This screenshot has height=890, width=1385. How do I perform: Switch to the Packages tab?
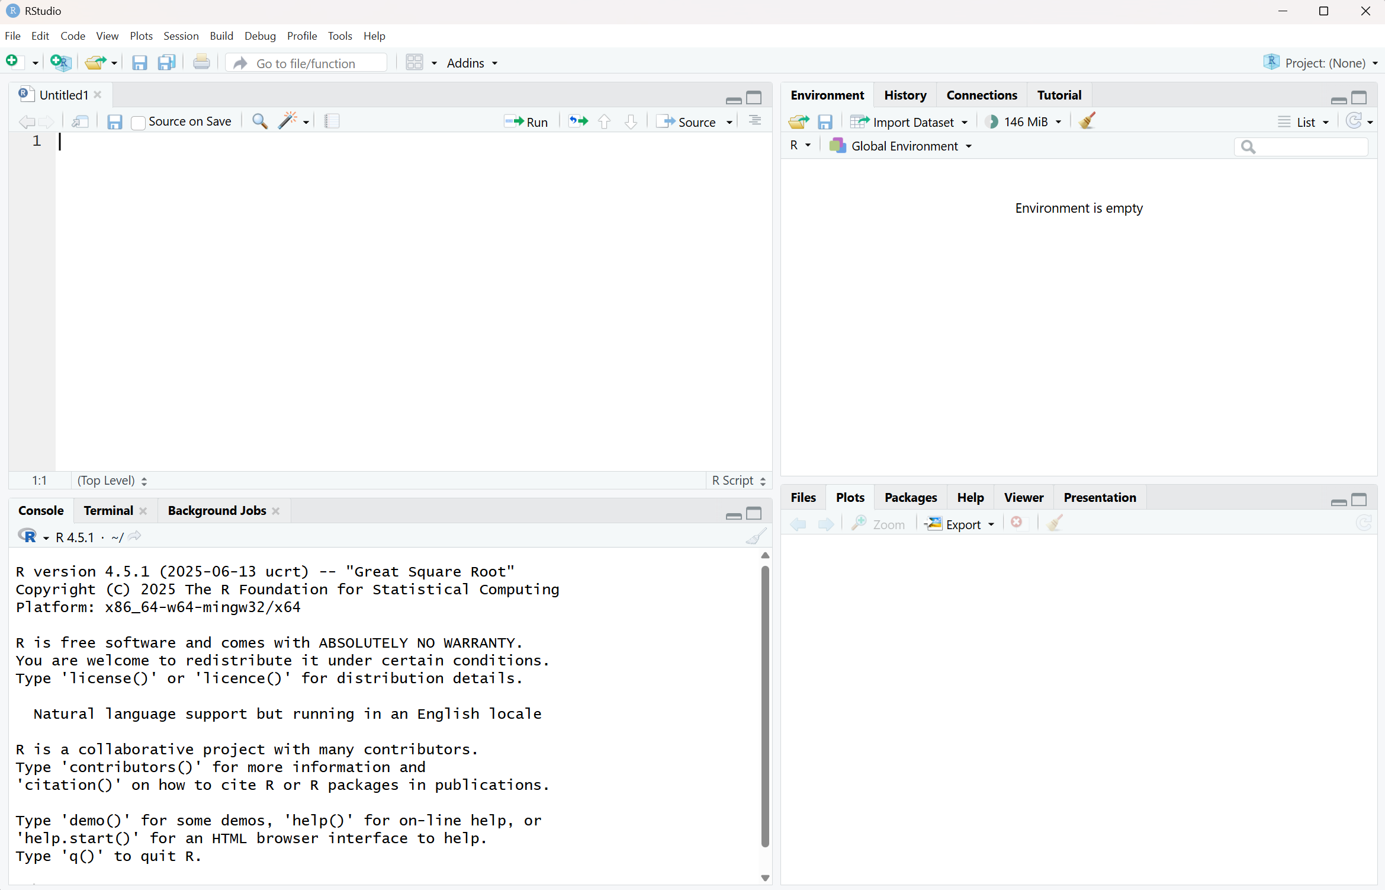point(910,498)
